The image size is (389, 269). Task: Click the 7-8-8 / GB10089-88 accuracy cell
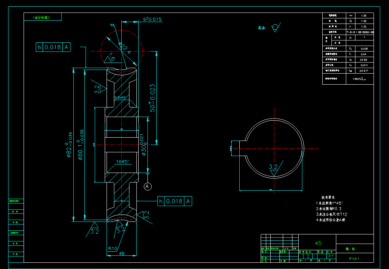360,32
